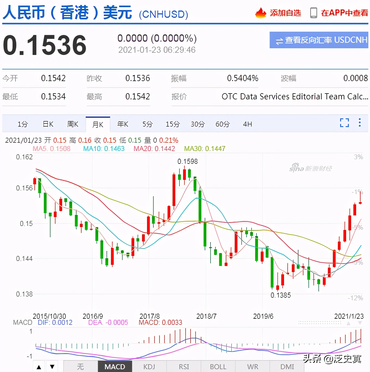Select the 年K yearly chart tab
Screen dimensions: 370x372
[123, 124]
